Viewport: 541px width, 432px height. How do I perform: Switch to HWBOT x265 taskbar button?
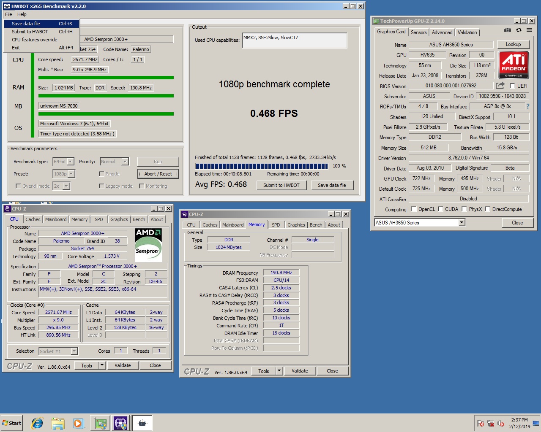[x=142, y=423]
